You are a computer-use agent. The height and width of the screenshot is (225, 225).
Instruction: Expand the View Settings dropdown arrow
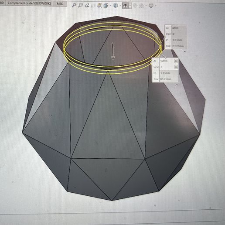pos(156,6)
